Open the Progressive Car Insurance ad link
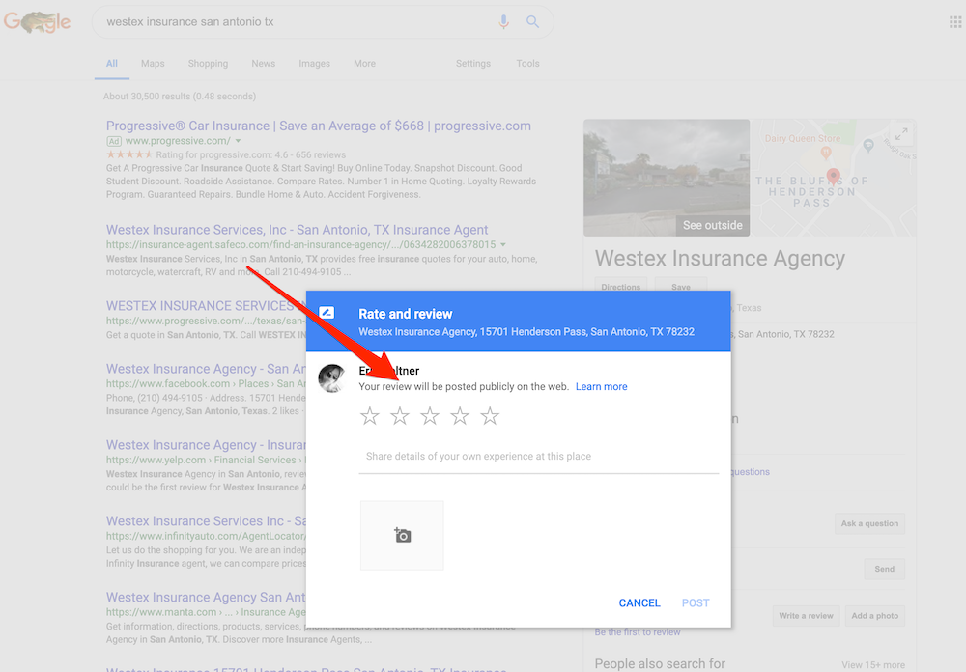966x672 pixels. pyautogui.click(x=319, y=126)
